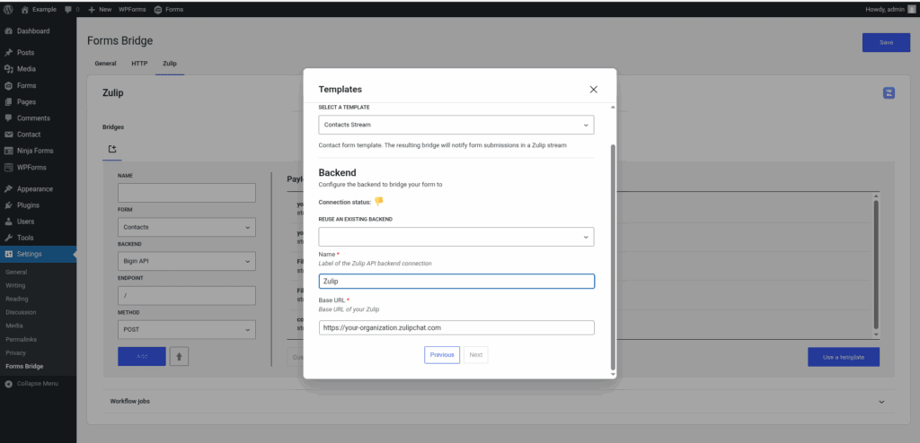The height and width of the screenshot is (443, 920).
Task: Click the Zulip panel icon button
Action: coord(889,92)
